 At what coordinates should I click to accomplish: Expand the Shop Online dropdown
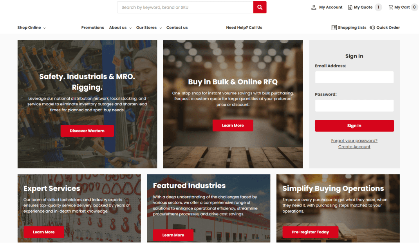pos(32,27)
